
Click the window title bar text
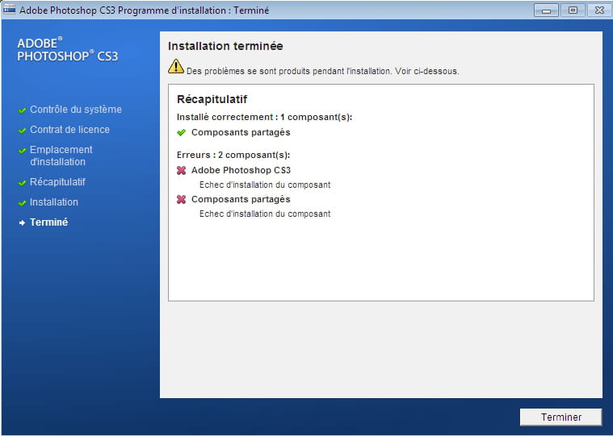145,10
